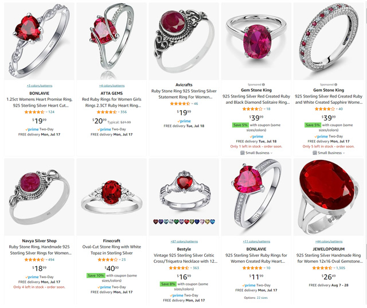Expand rating dropdown next to 1,305 reviews
The width and height of the screenshot is (367, 308).
334,268
